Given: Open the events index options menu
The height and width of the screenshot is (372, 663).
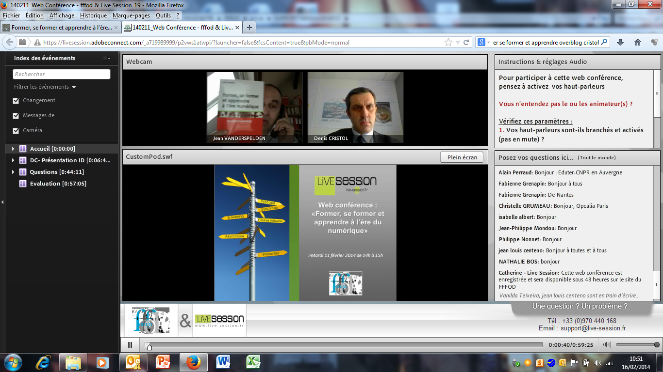Looking at the screenshot, I should coord(107,58).
